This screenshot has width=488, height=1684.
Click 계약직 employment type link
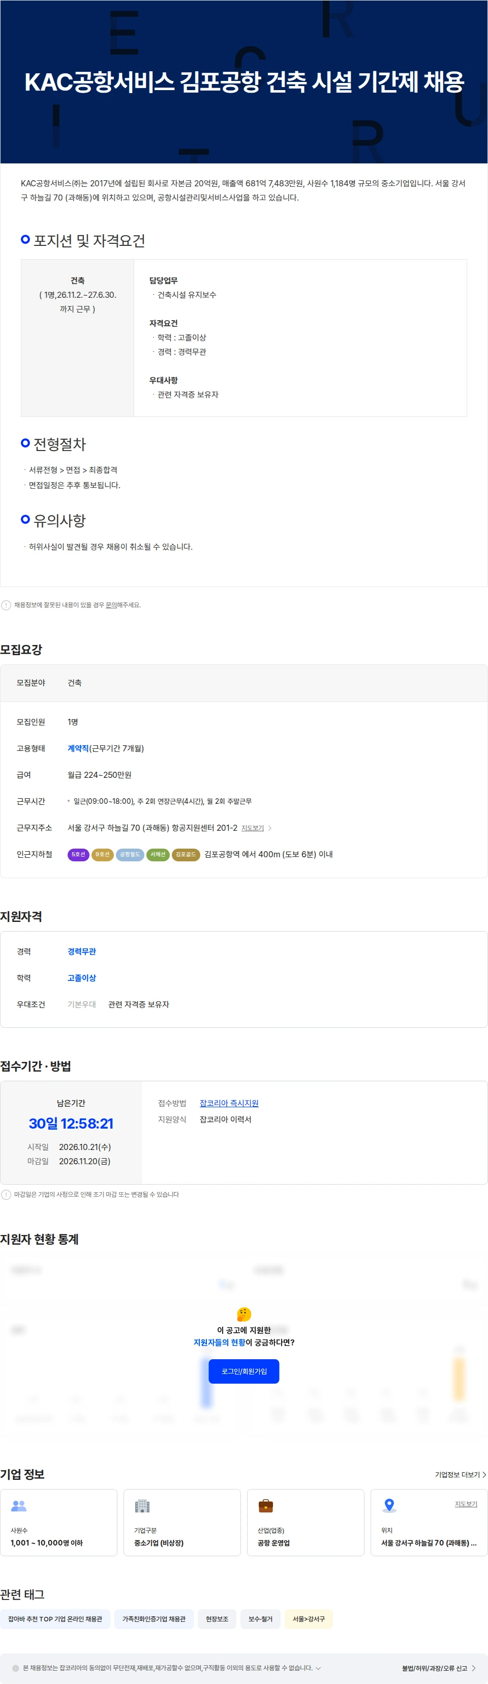[x=78, y=748]
